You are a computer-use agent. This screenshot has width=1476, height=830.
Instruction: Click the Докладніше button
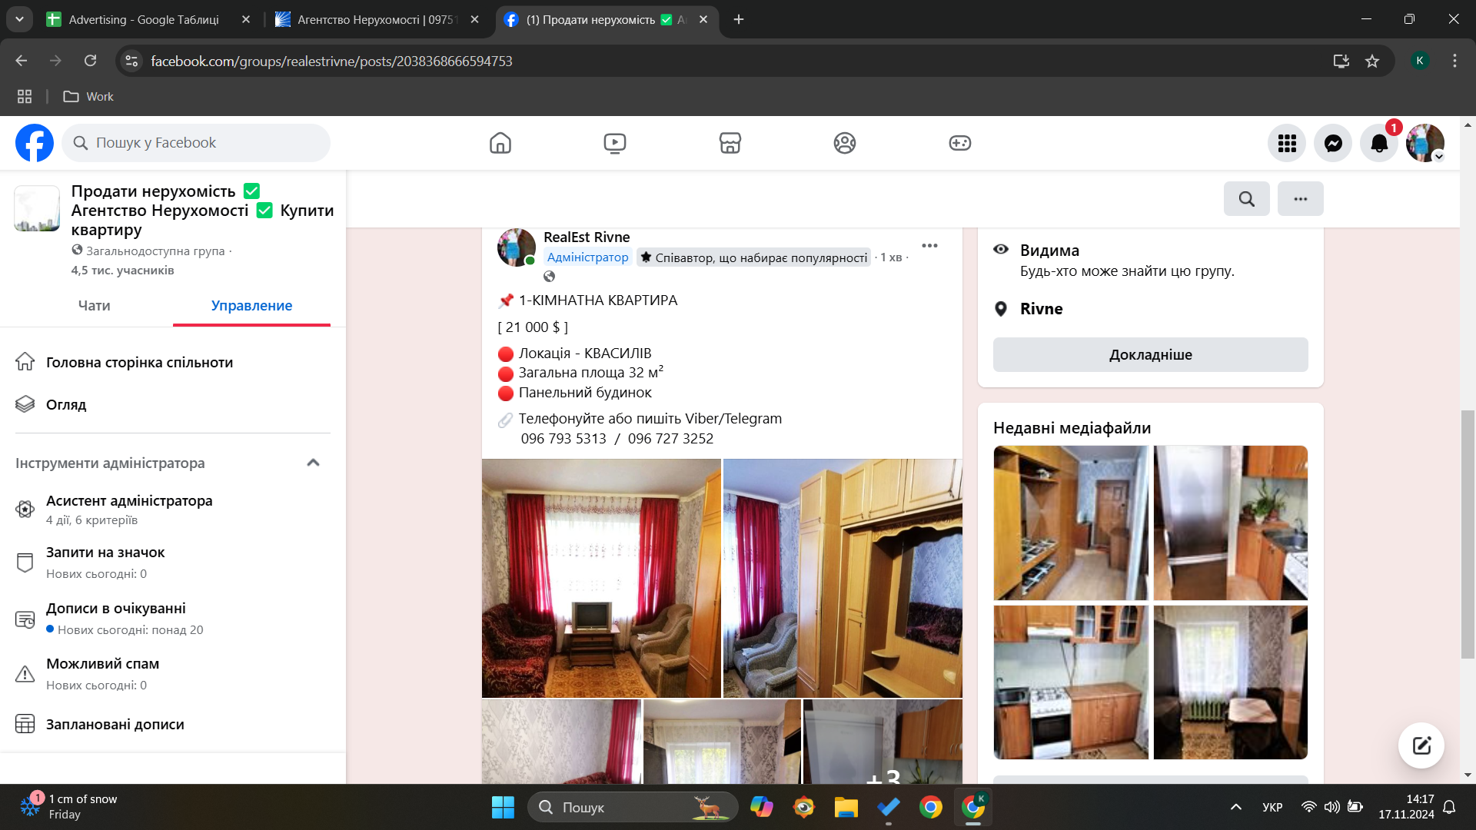[x=1150, y=355]
